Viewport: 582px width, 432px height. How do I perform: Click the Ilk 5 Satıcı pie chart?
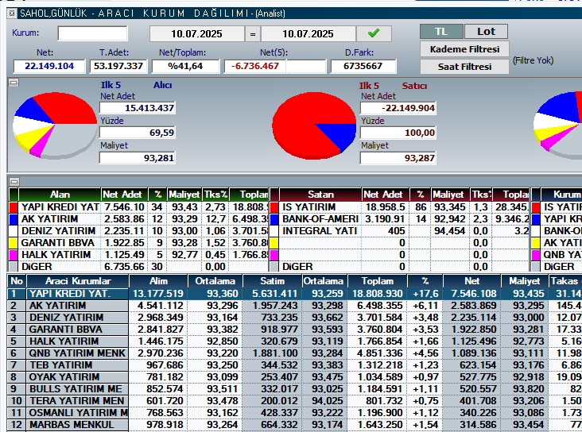314,126
